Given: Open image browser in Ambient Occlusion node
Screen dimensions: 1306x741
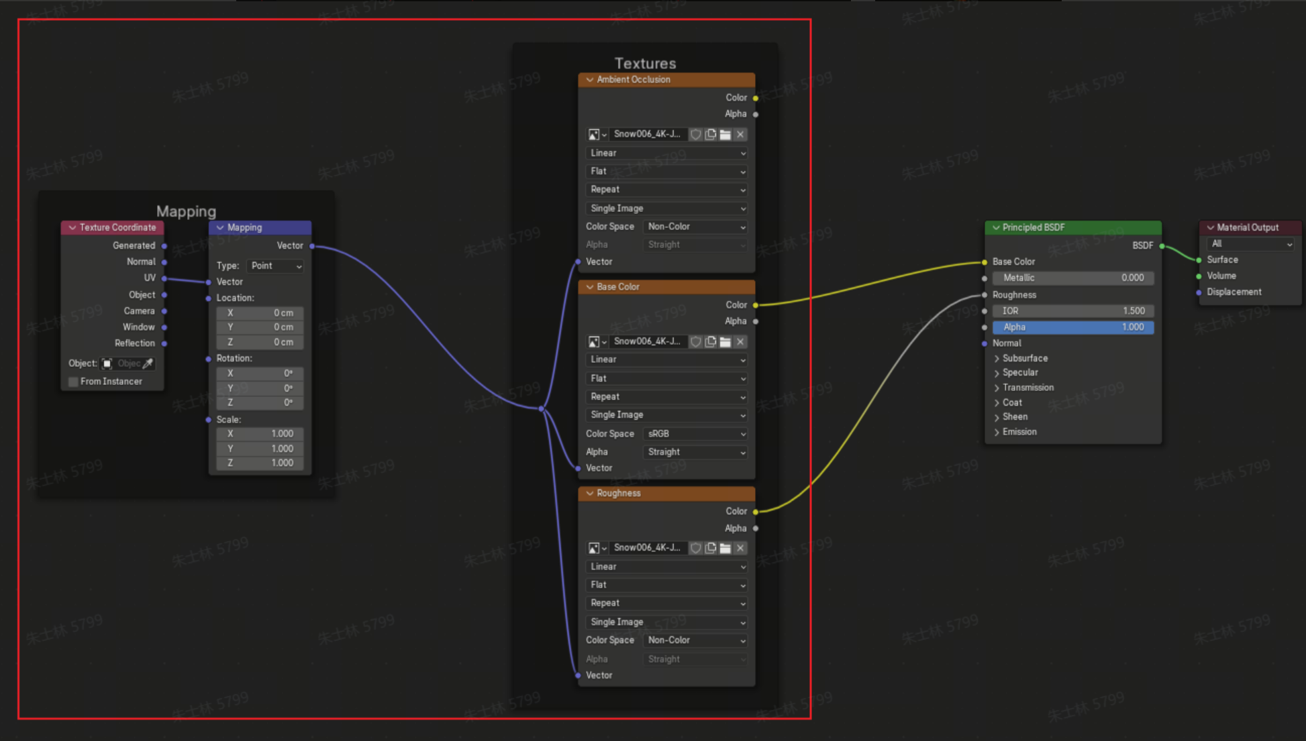Looking at the screenshot, I should [x=597, y=135].
